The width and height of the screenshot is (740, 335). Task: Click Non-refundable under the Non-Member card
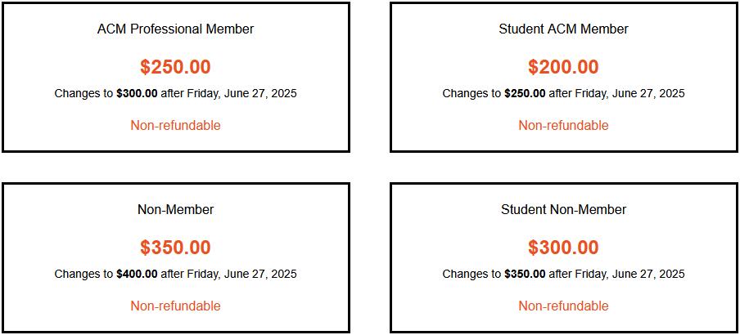point(175,306)
